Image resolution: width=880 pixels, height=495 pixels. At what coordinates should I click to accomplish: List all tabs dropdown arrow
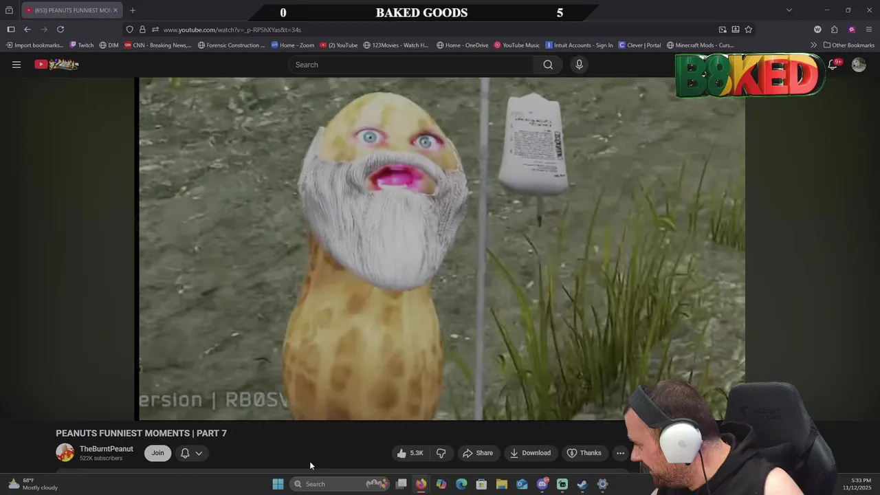pyautogui.click(x=789, y=10)
